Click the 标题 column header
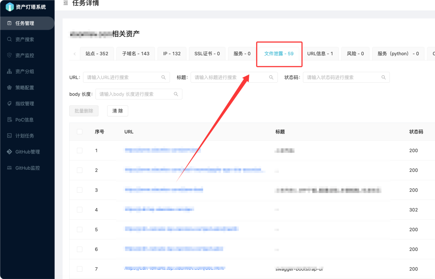Screen dimensions: 435x279 pyautogui.click(x=280, y=132)
